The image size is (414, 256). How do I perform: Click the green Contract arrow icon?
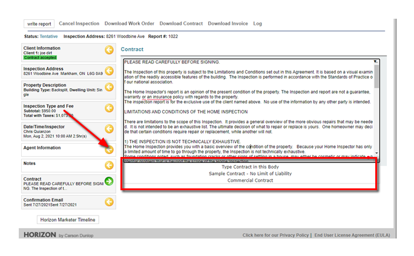(109, 182)
